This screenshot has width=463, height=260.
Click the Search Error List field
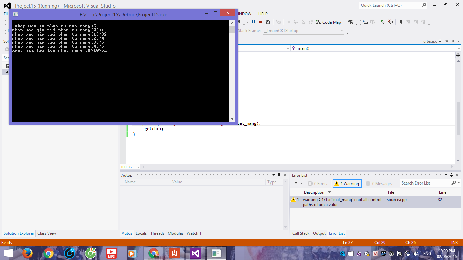425,183
